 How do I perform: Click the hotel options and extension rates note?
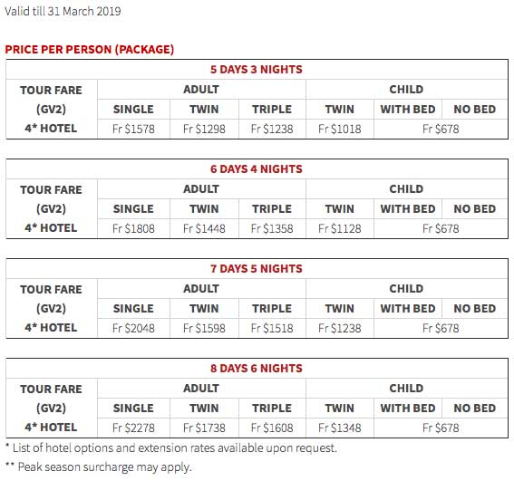(x=171, y=448)
